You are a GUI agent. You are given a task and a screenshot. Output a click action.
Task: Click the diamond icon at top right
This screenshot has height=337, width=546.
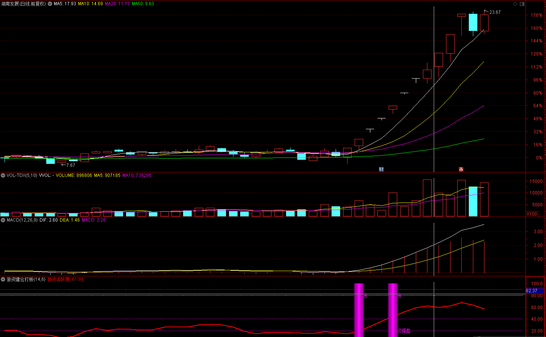click(x=515, y=4)
